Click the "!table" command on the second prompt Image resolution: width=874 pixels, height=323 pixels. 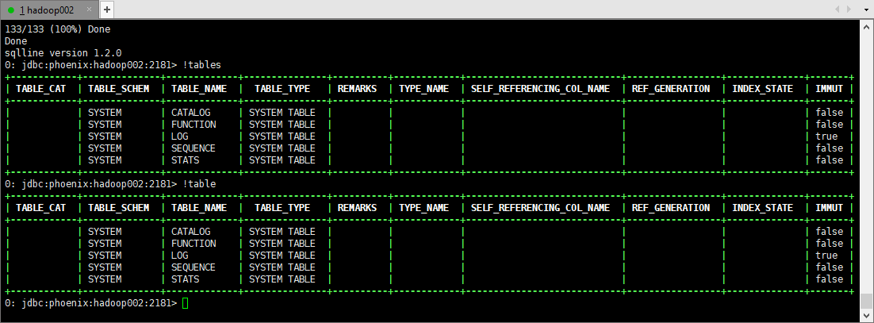pos(199,184)
